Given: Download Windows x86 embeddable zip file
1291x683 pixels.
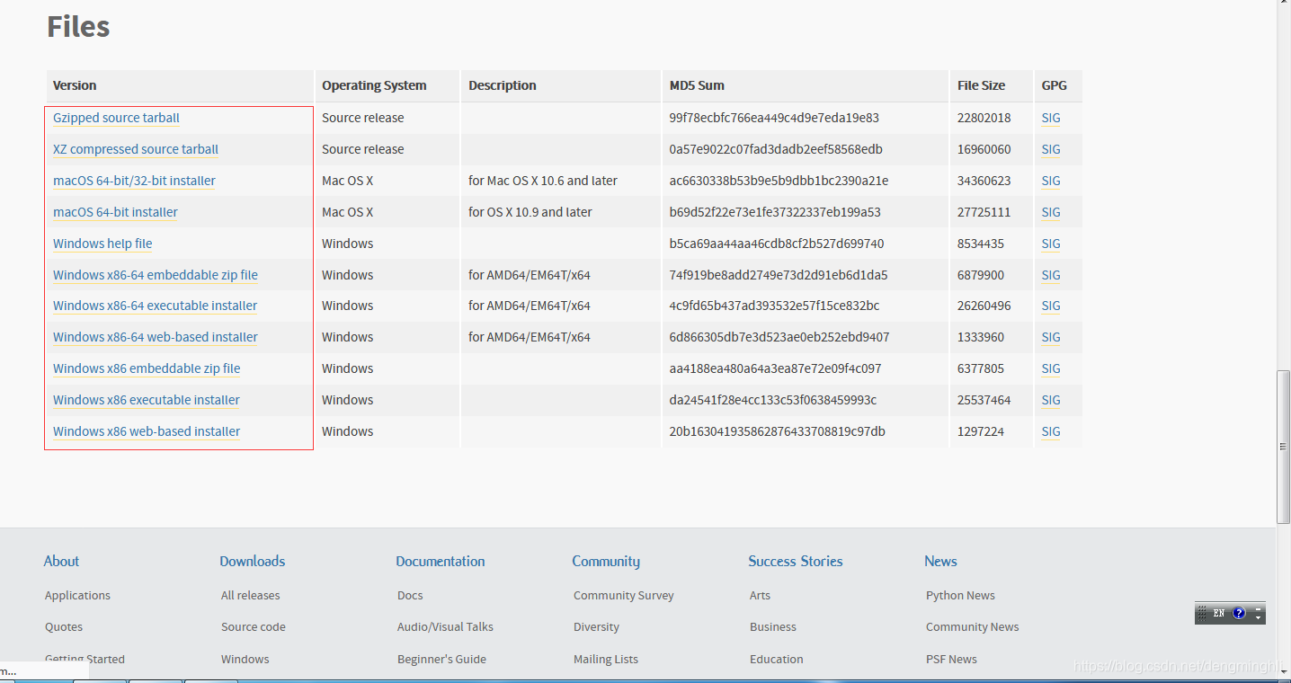Looking at the screenshot, I should [x=147, y=368].
